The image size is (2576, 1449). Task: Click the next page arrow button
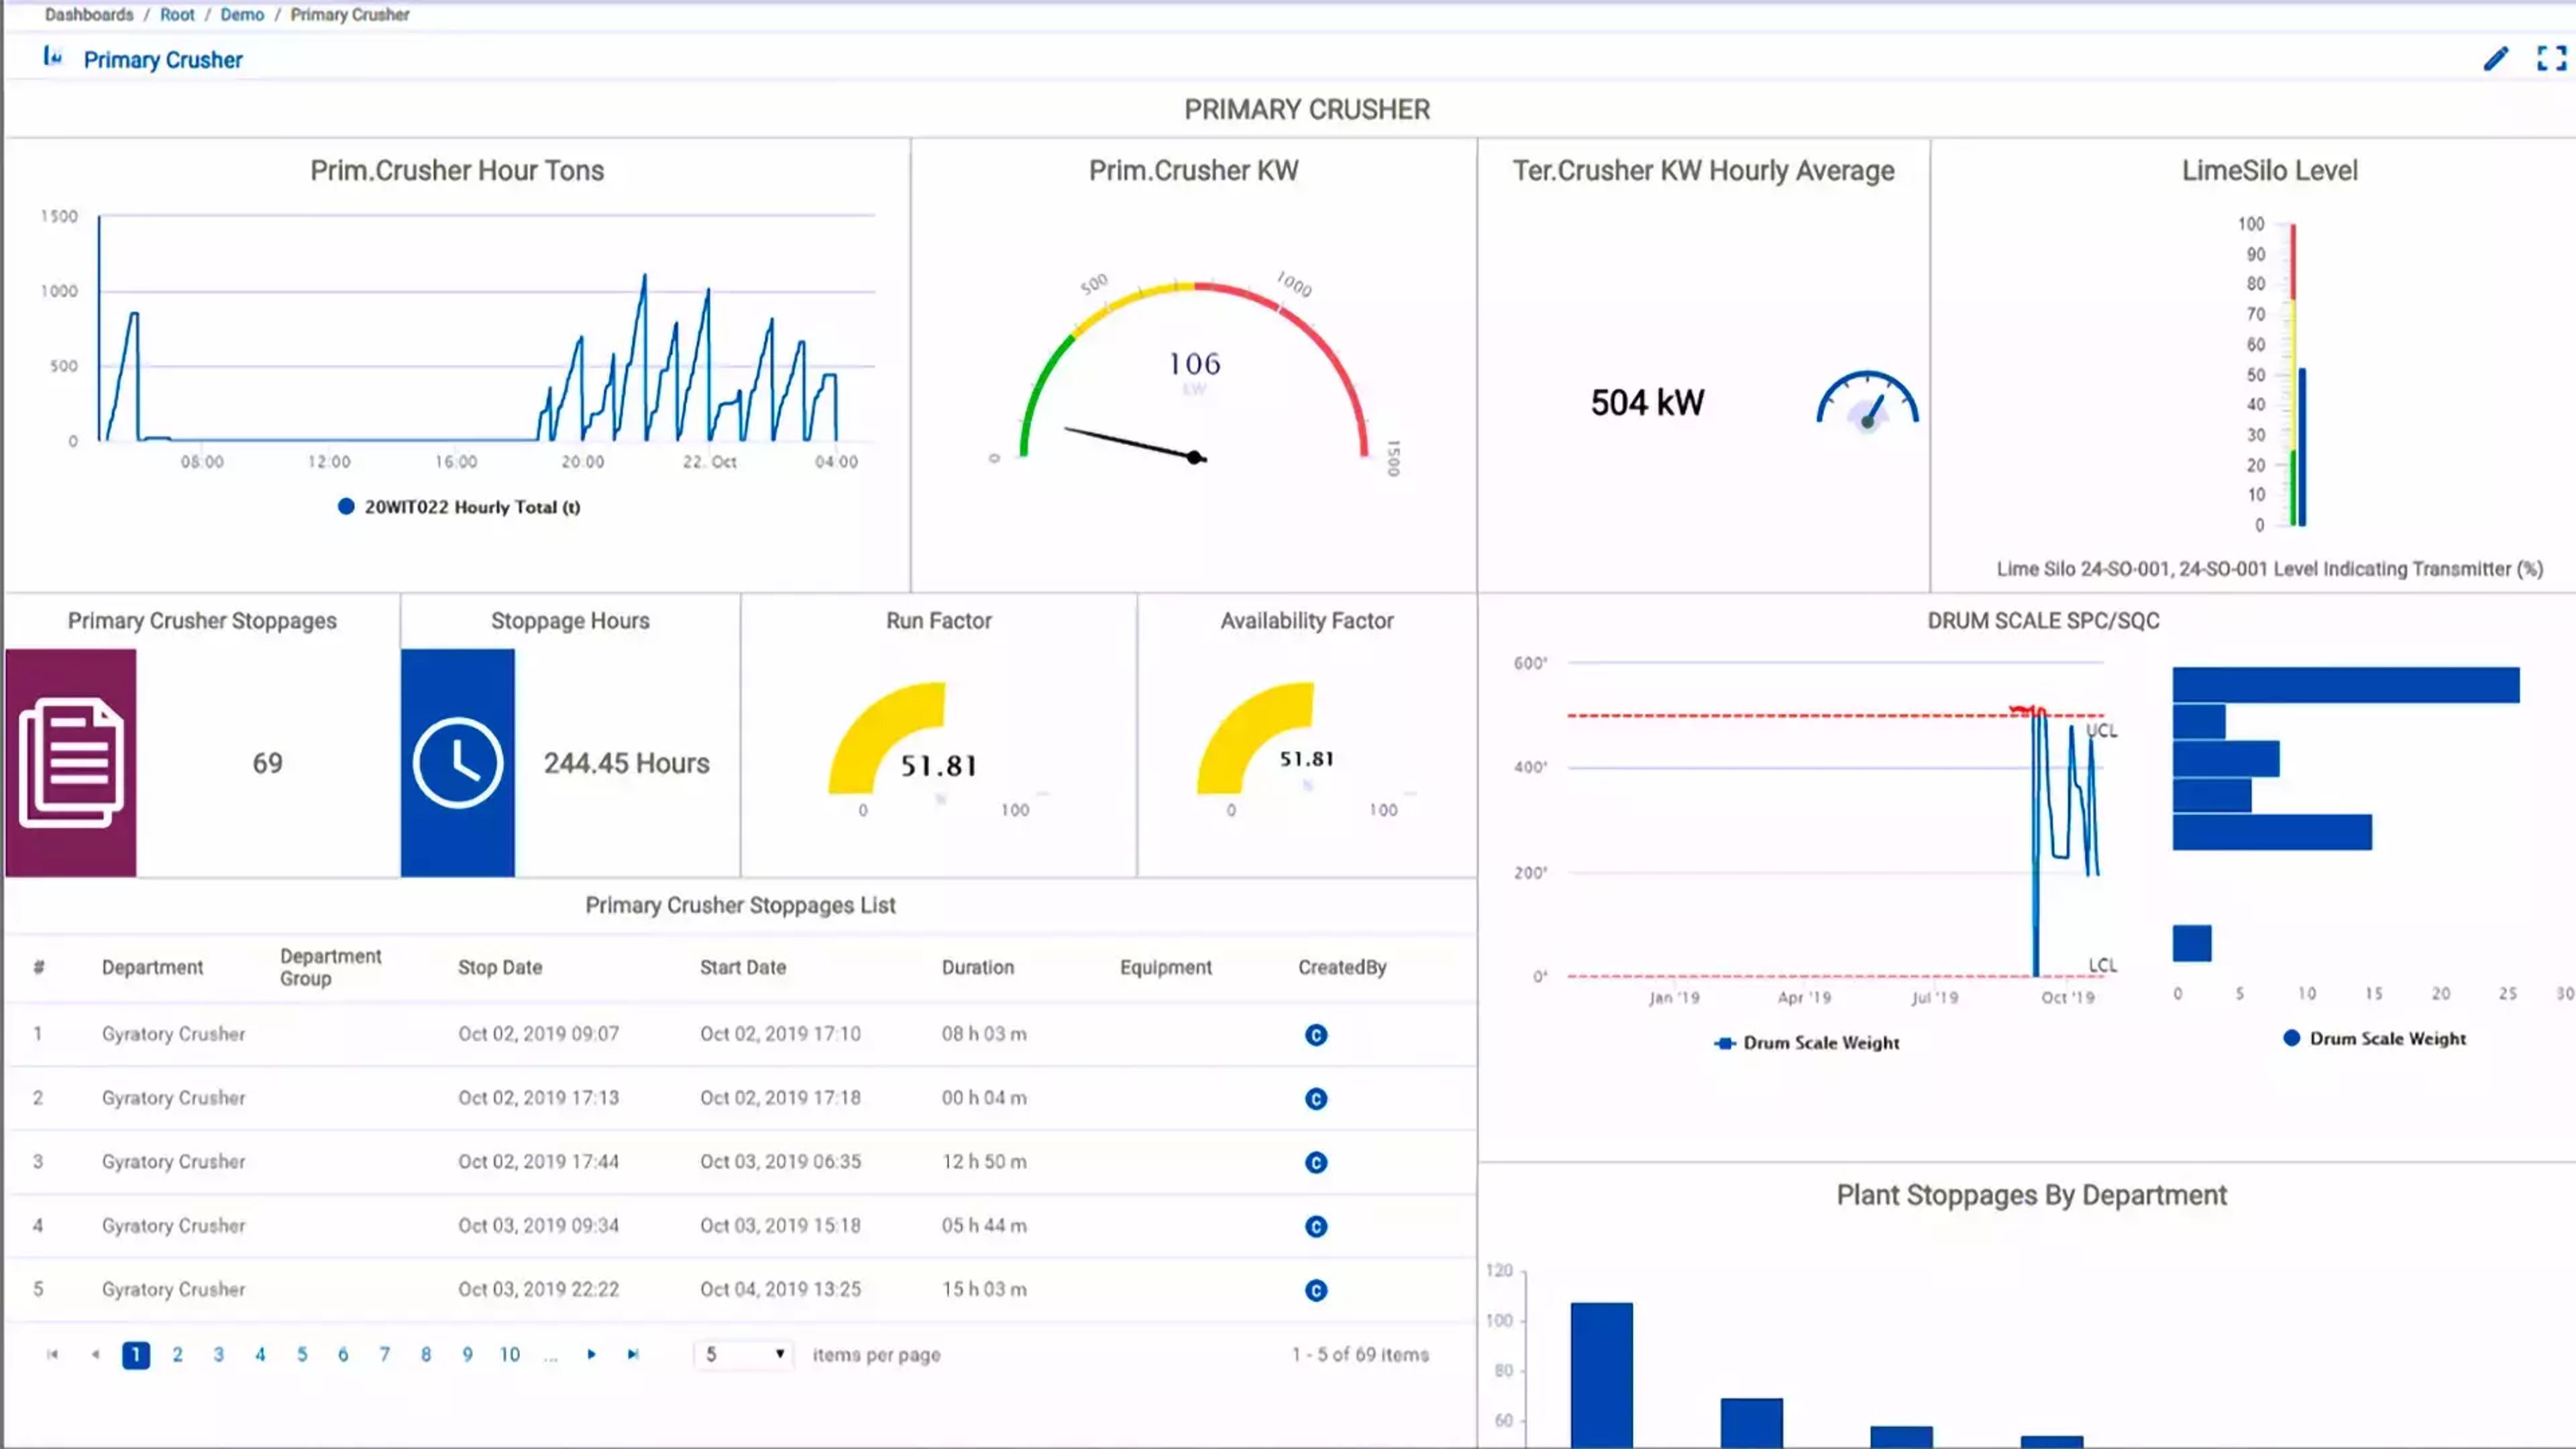click(x=593, y=1354)
